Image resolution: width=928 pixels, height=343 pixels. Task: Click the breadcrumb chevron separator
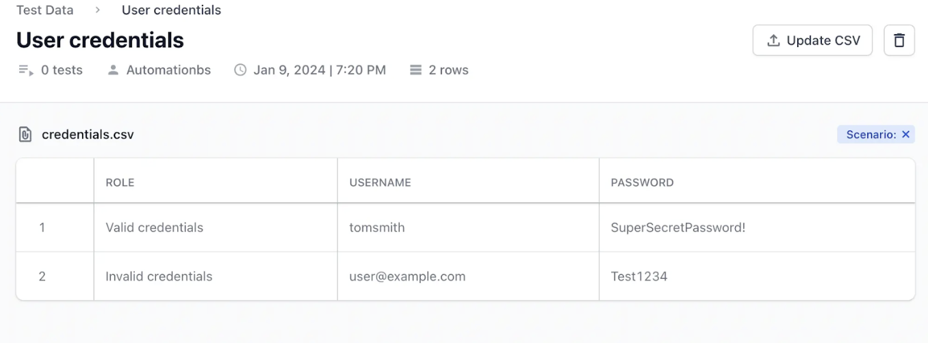click(x=98, y=10)
